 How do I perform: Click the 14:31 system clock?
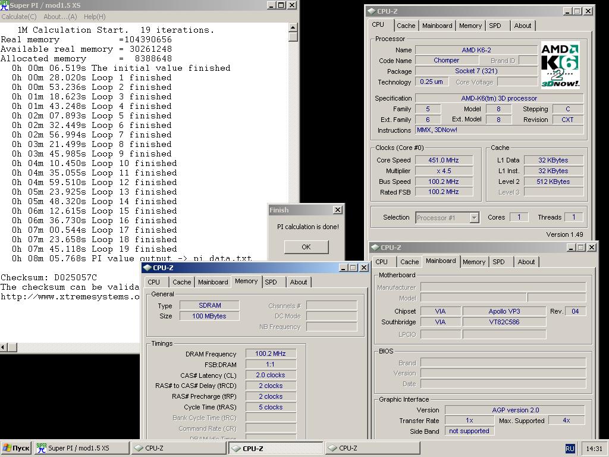594,449
